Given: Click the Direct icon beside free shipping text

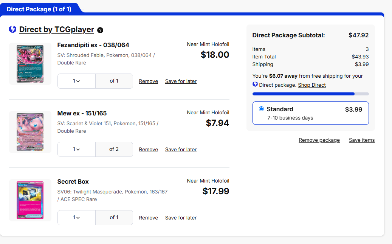Looking at the screenshot, I should coord(255,84).
